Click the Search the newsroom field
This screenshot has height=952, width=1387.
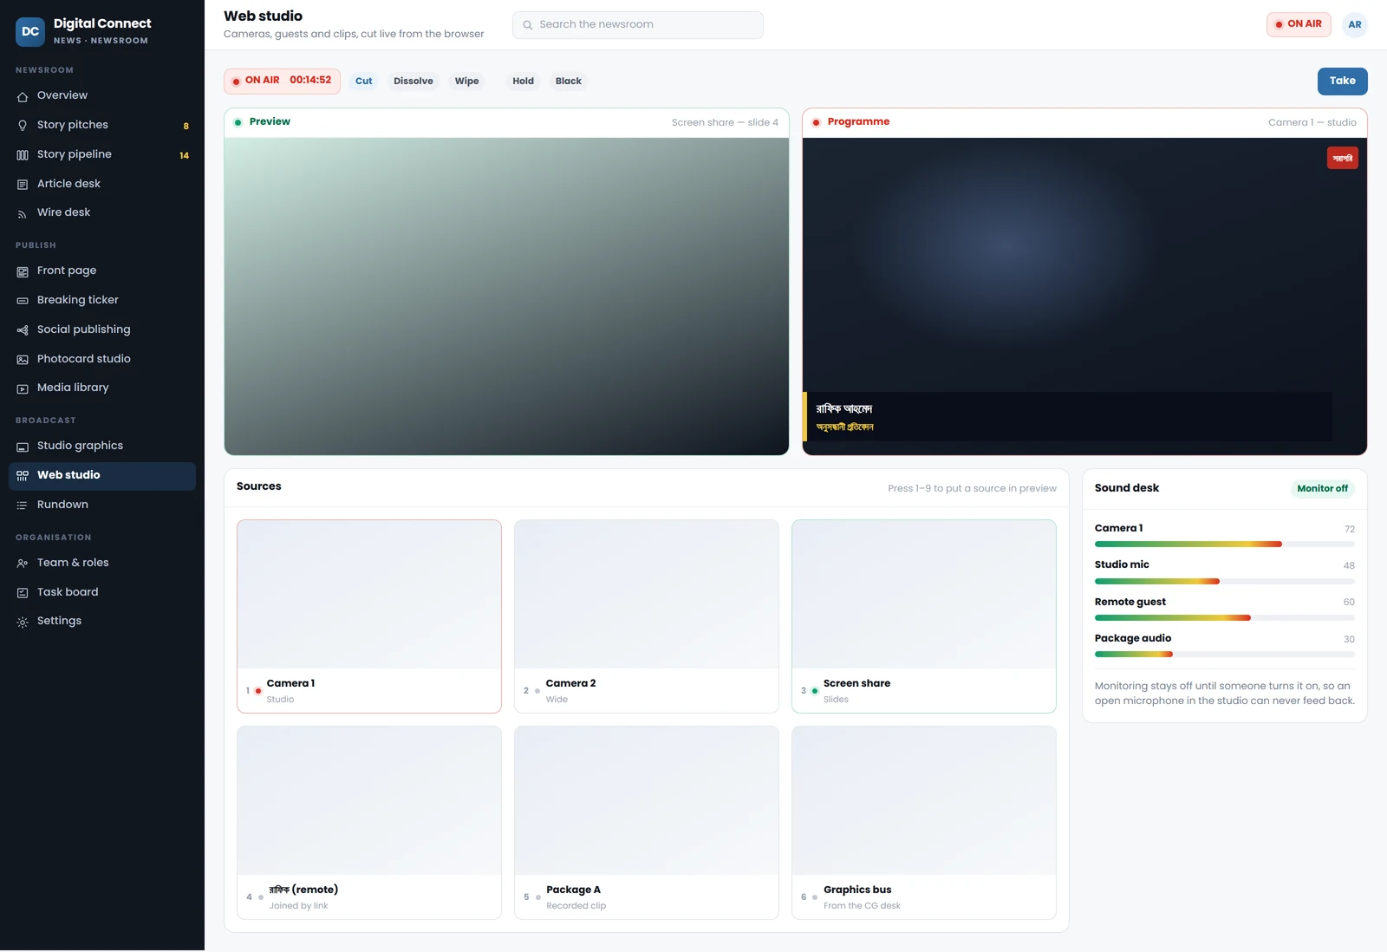[x=637, y=25]
